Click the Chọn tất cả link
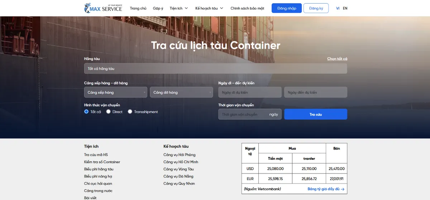The height and width of the screenshot is (200, 430). point(337,59)
